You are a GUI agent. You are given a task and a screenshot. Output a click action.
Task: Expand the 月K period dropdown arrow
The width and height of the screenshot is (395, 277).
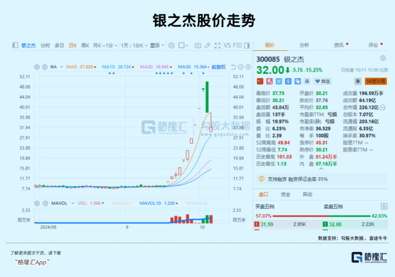click(x=103, y=46)
